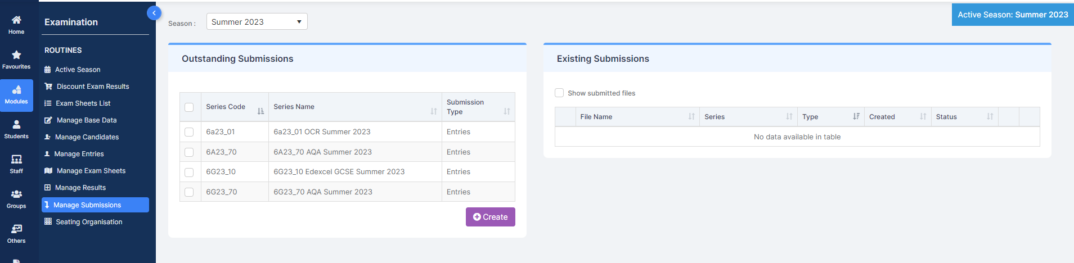The height and width of the screenshot is (263, 1074).
Task: Enable Show submitted files checkbox
Action: pos(559,93)
